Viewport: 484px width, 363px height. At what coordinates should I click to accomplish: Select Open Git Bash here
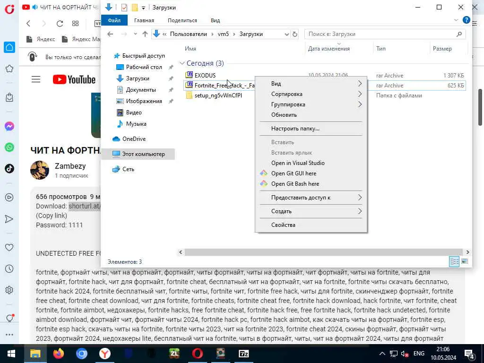(311, 184)
